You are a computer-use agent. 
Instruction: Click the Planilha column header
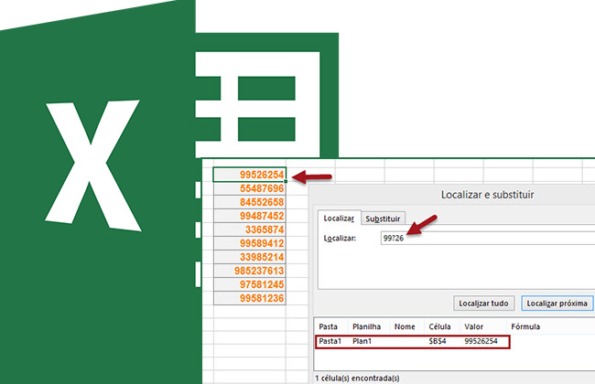(366, 326)
